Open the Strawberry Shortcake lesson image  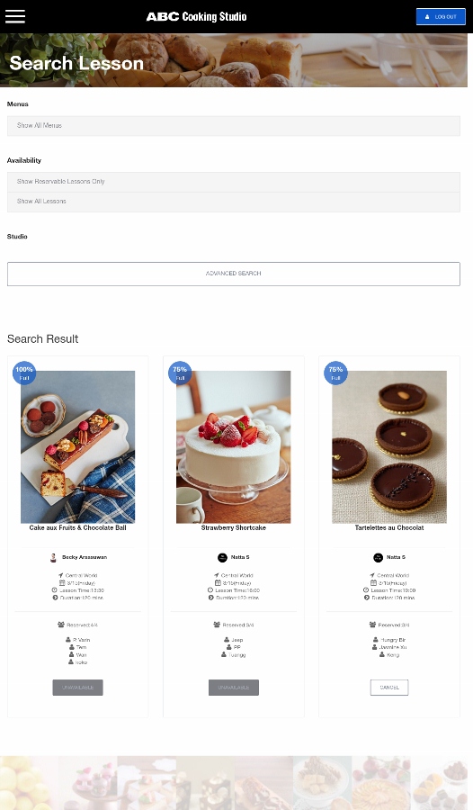[x=234, y=446]
